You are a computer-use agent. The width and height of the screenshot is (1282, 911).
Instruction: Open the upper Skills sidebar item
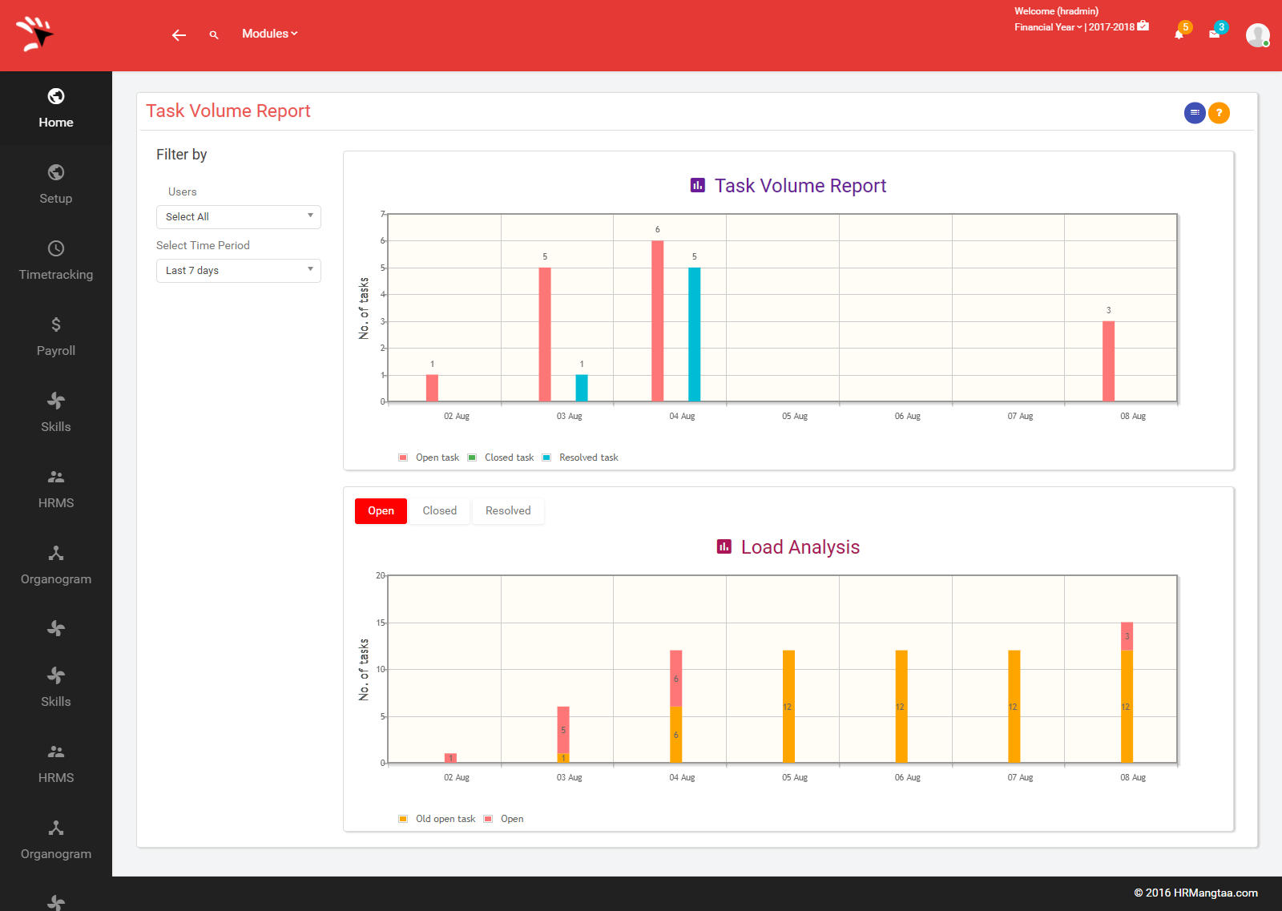56,413
